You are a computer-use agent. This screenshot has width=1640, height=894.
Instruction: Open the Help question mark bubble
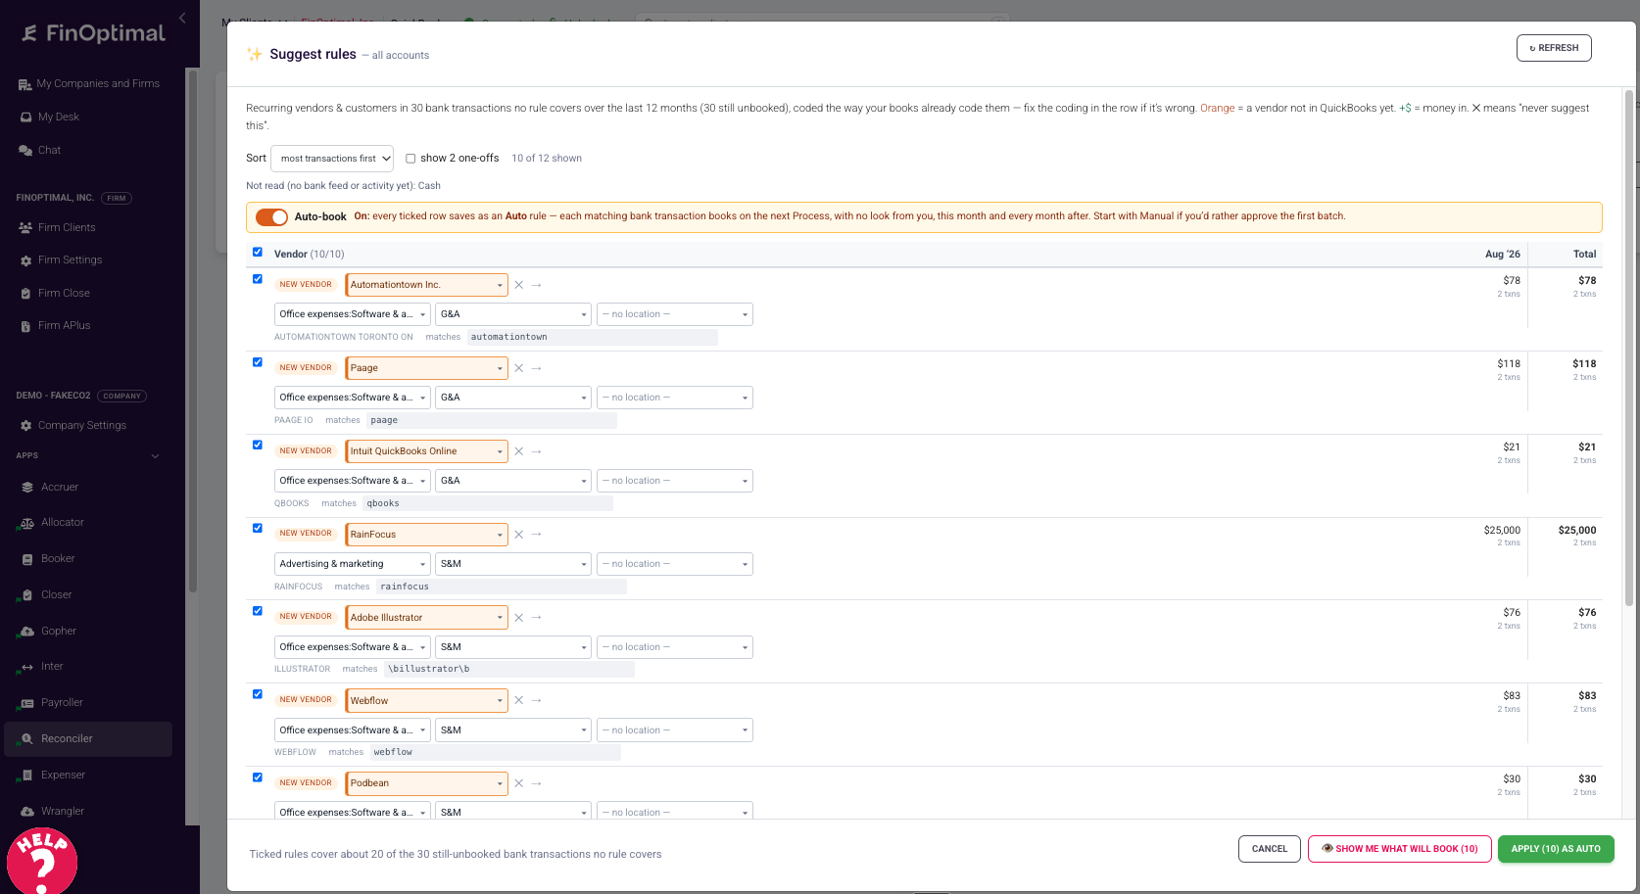click(42, 861)
